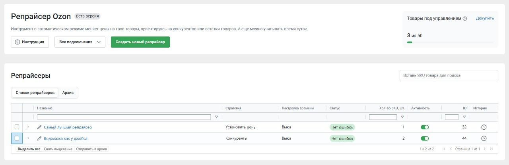Check the box for Водолазка как у джобса
The image size is (509, 165).
point(17,138)
